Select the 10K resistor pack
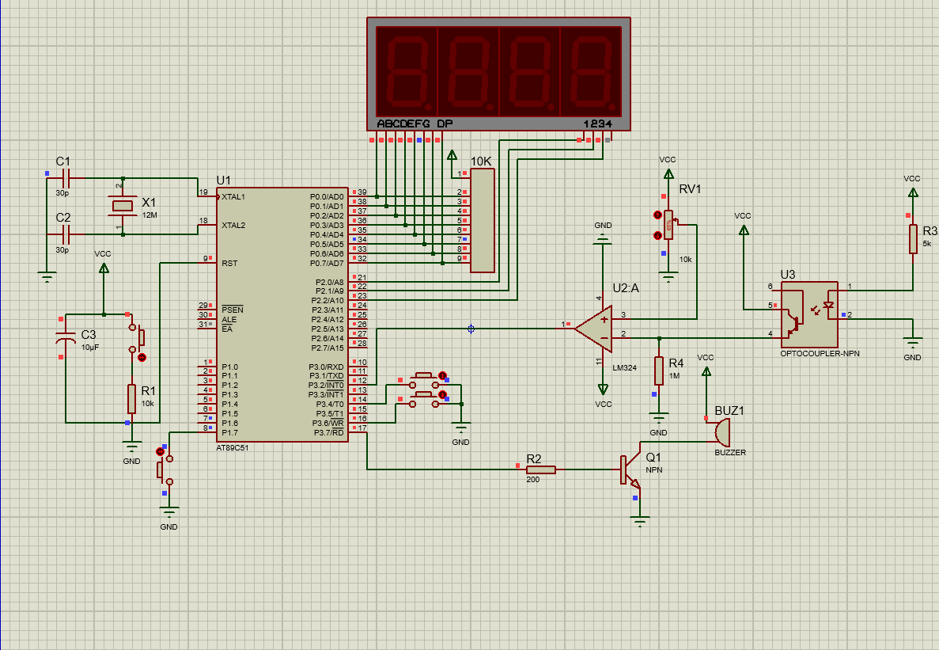Viewport: 939px width, 650px height. (483, 220)
